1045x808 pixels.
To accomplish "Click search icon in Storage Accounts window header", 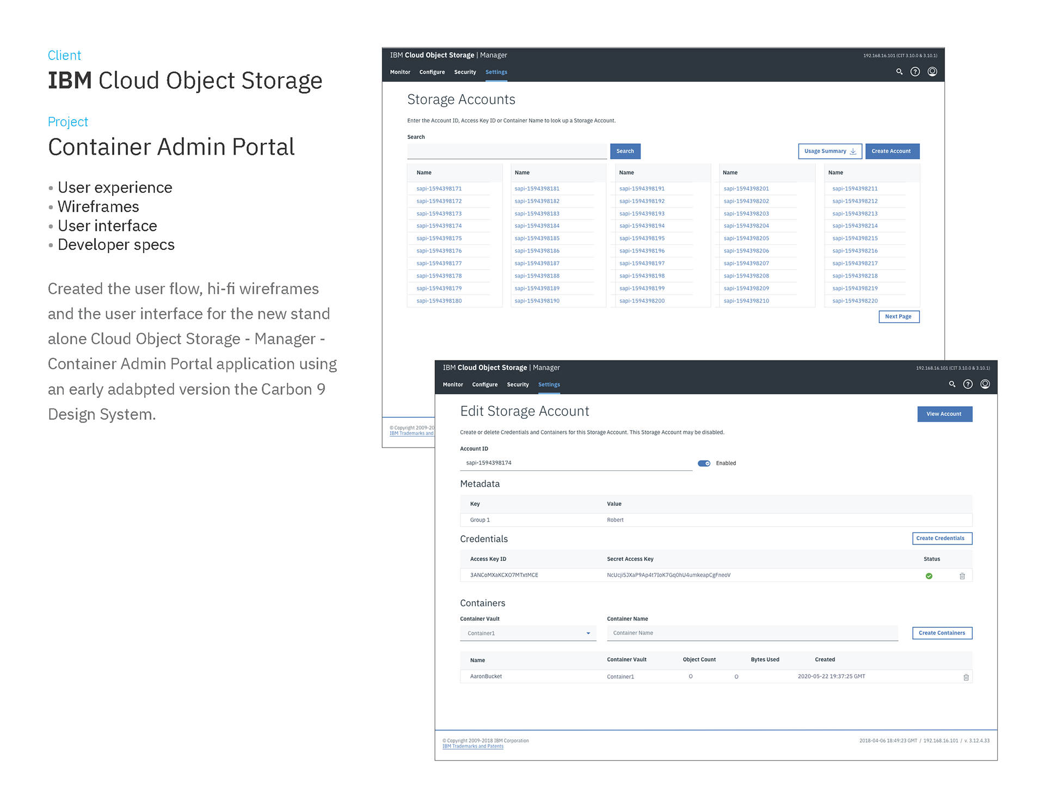I will (x=899, y=72).
